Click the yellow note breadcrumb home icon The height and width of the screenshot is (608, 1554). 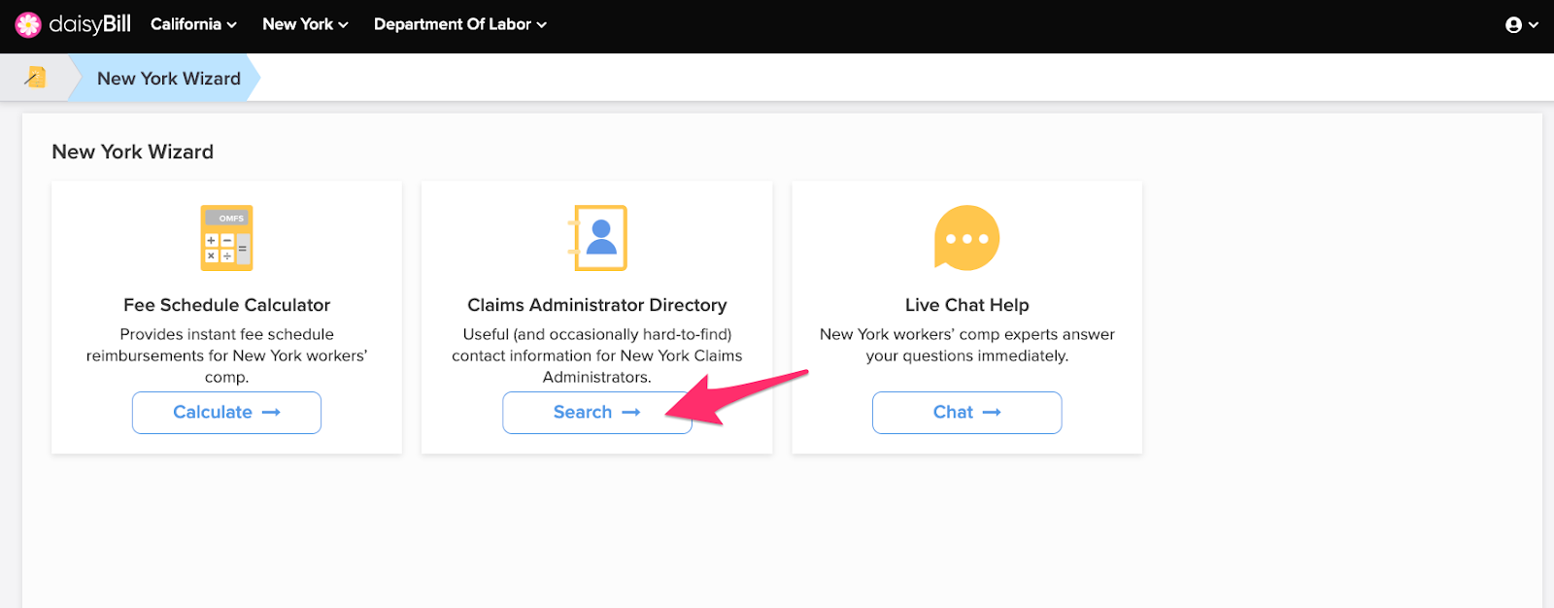click(x=36, y=78)
